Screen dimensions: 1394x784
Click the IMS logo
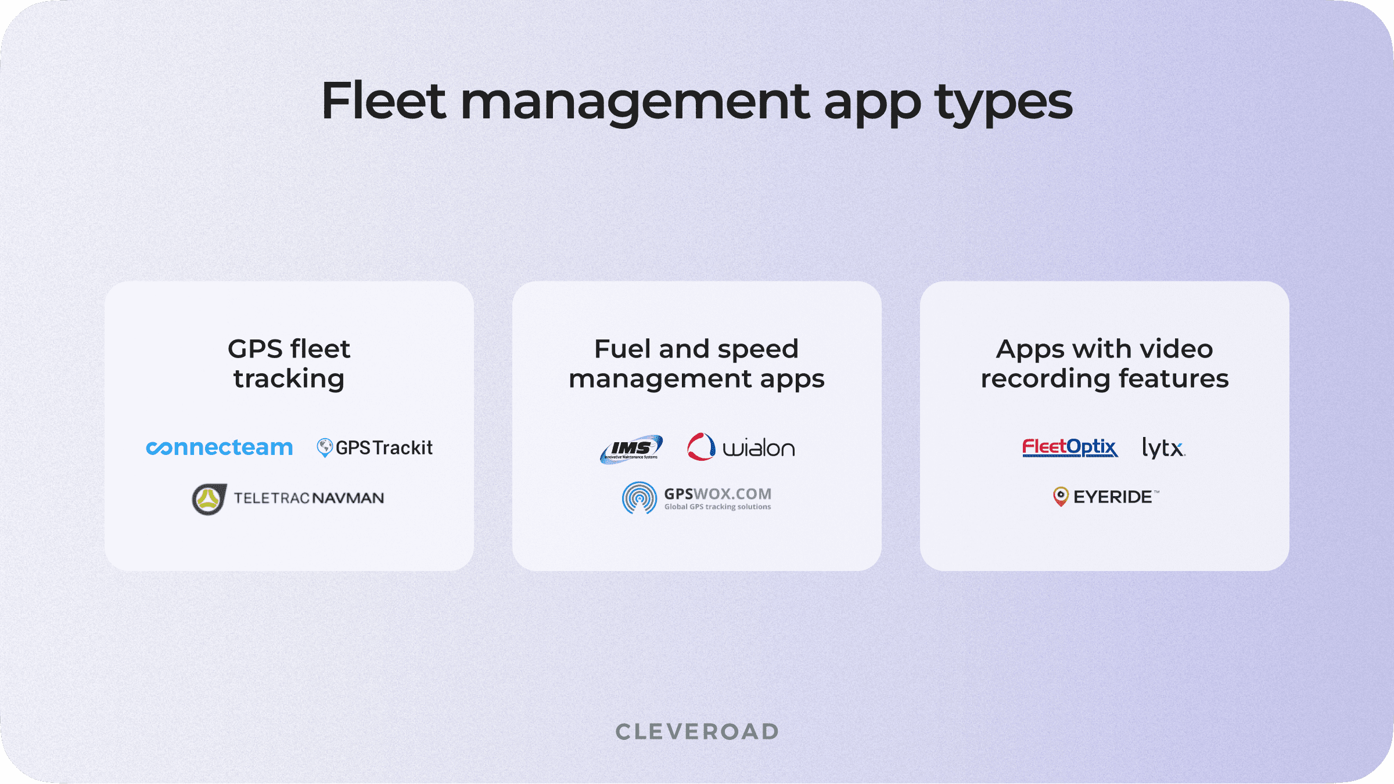(631, 449)
